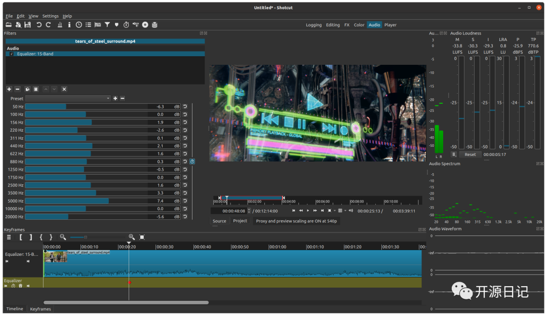Delete the preset with the minus icon

(123, 98)
